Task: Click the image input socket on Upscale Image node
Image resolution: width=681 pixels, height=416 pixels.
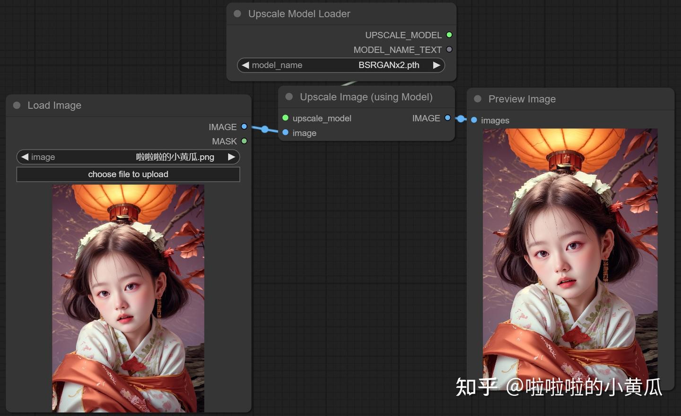Action: tap(286, 133)
